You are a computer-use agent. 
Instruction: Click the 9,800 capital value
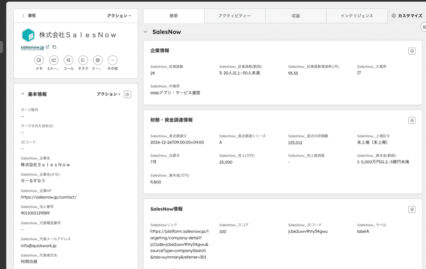click(156, 182)
